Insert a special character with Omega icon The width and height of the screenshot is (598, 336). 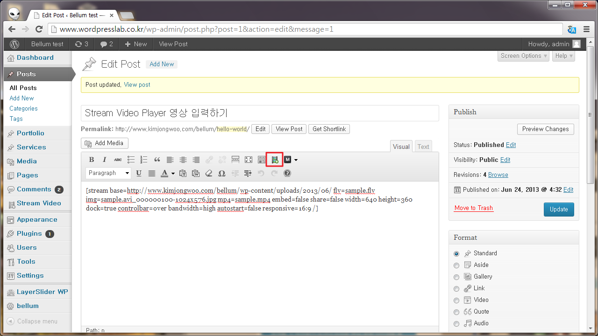pyautogui.click(x=222, y=173)
